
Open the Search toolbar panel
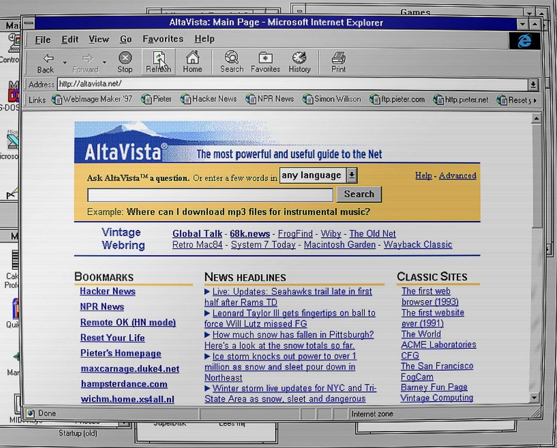click(232, 62)
